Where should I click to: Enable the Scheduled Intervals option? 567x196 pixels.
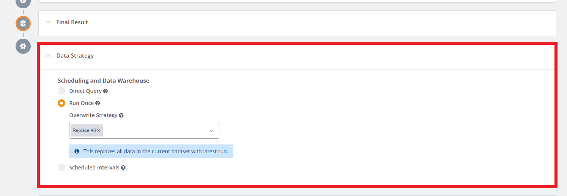pos(61,168)
